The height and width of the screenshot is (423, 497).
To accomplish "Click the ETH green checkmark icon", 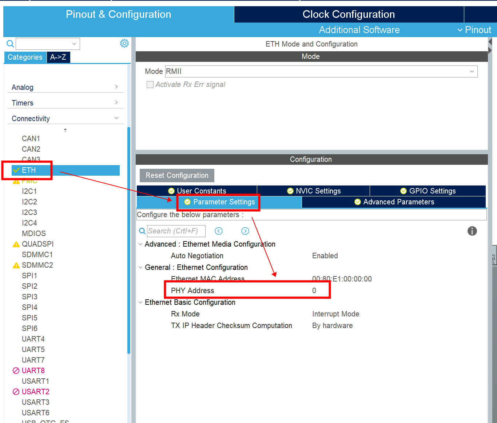I will 16,170.
